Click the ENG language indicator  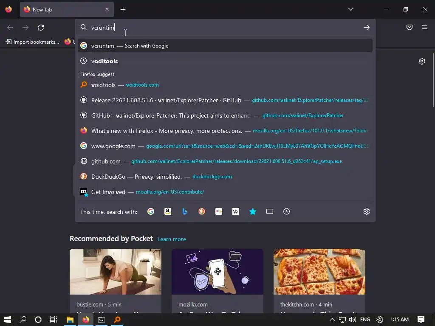click(365, 320)
